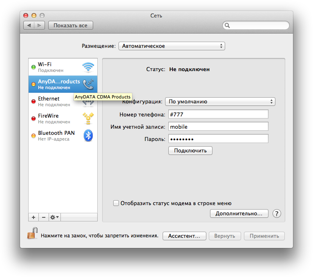Viewport: 313px width, 277px height.
Task: Click the red FireWire status dot
Action: (x=34, y=118)
